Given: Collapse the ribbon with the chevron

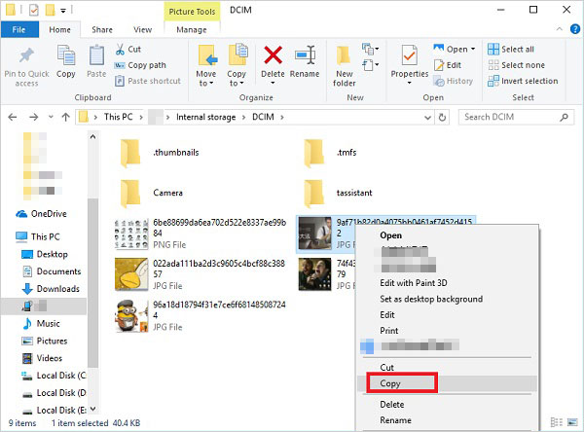Looking at the screenshot, I should 559,29.
